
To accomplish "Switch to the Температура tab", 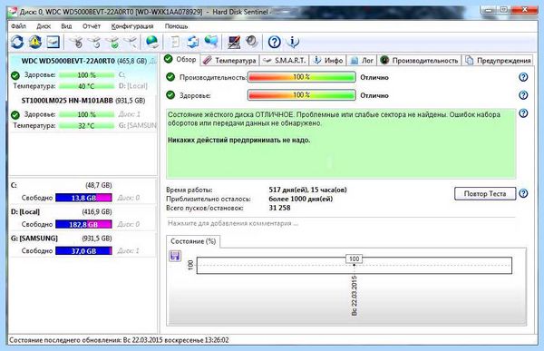I will click(229, 61).
